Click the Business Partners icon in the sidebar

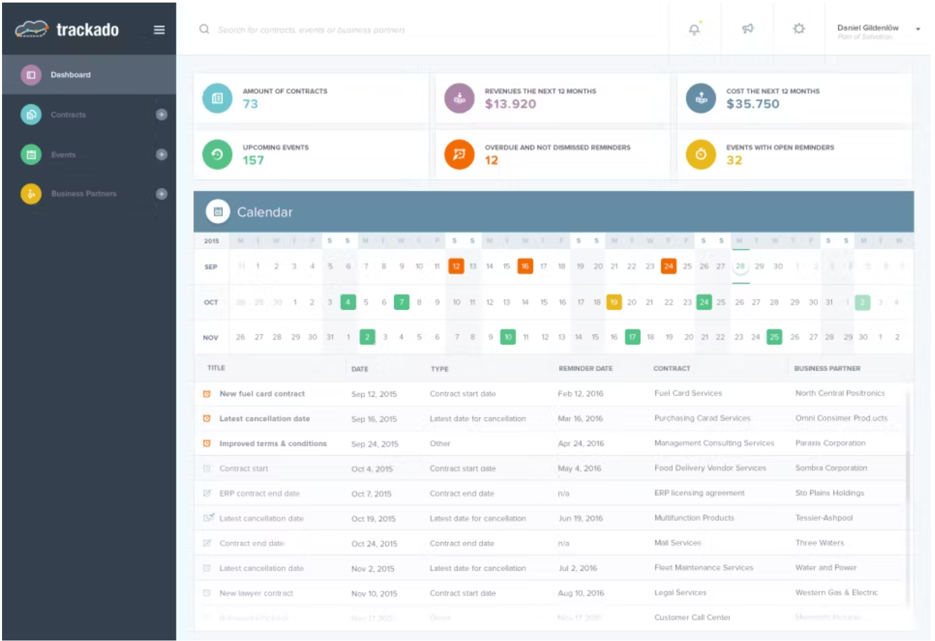[x=30, y=194]
